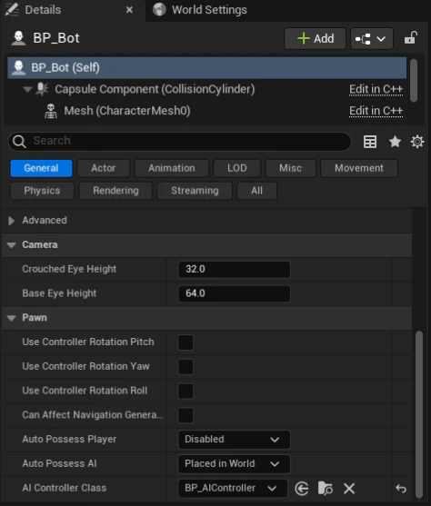431x506 pixels.
Task: Select the All filter
Action: point(256,191)
